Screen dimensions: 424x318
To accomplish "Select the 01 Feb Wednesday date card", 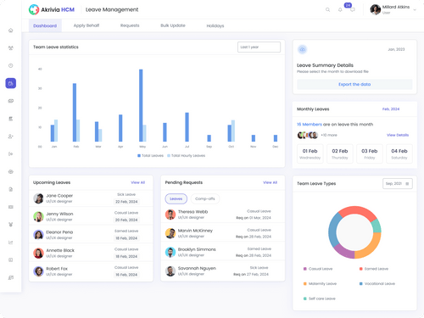I will point(310,153).
